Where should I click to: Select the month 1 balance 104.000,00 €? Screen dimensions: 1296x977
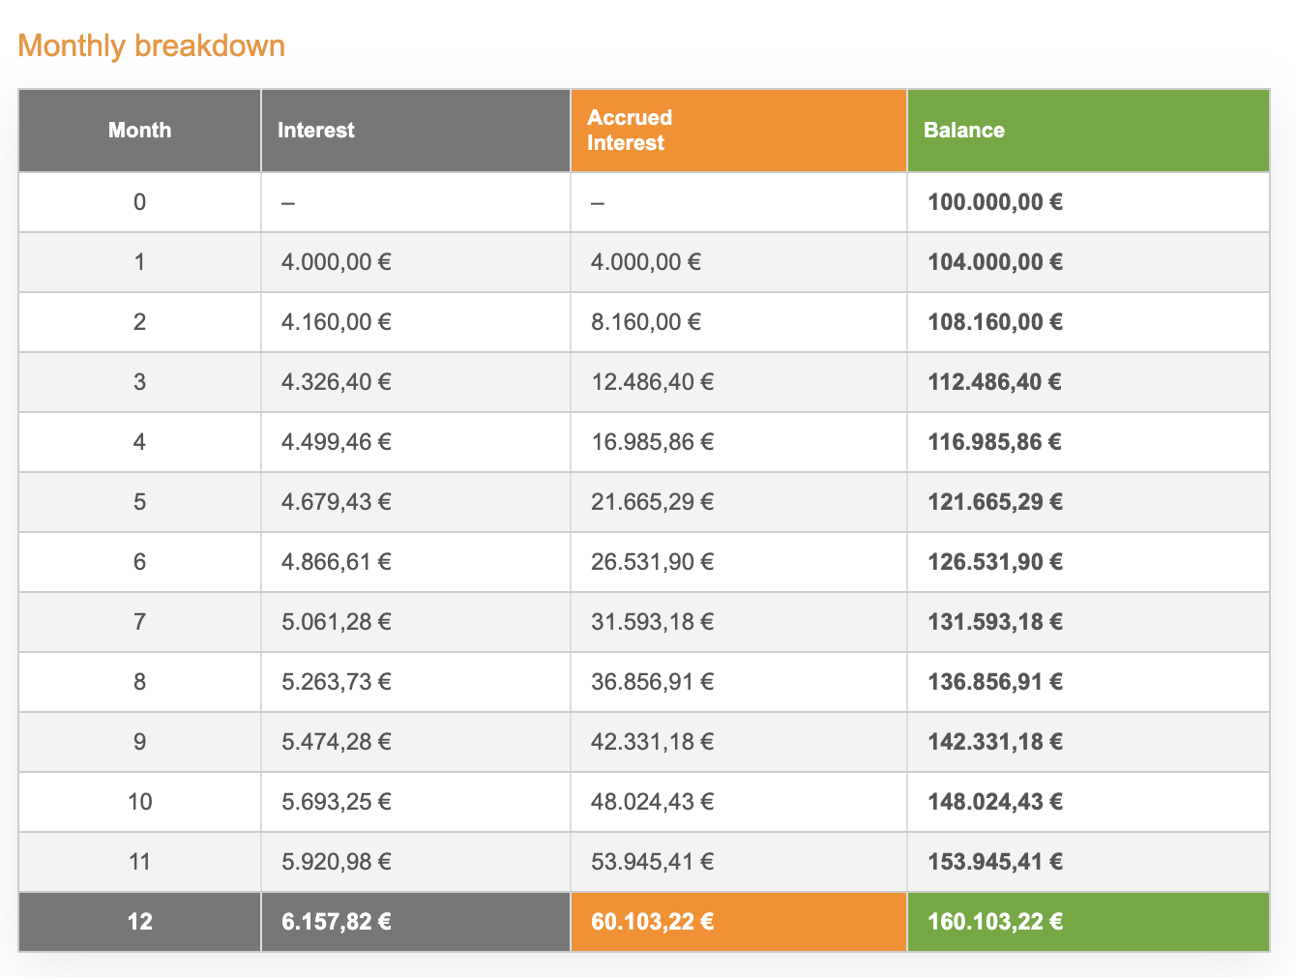pos(995,262)
